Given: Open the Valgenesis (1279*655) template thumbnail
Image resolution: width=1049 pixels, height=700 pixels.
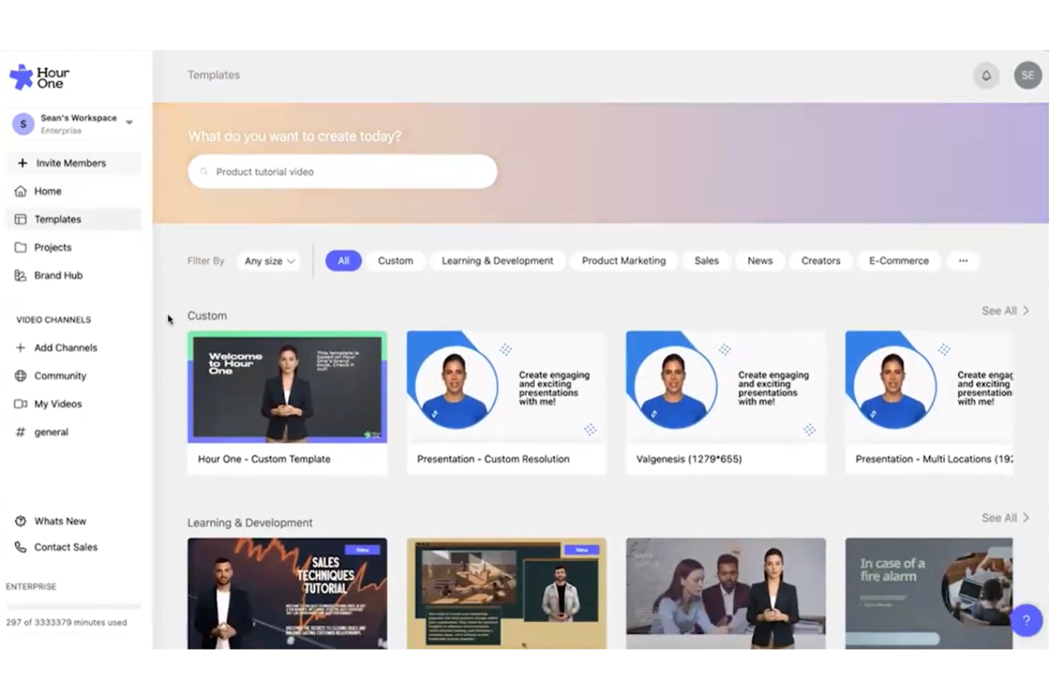Looking at the screenshot, I should pyautogui.click(x=726, y=387).
